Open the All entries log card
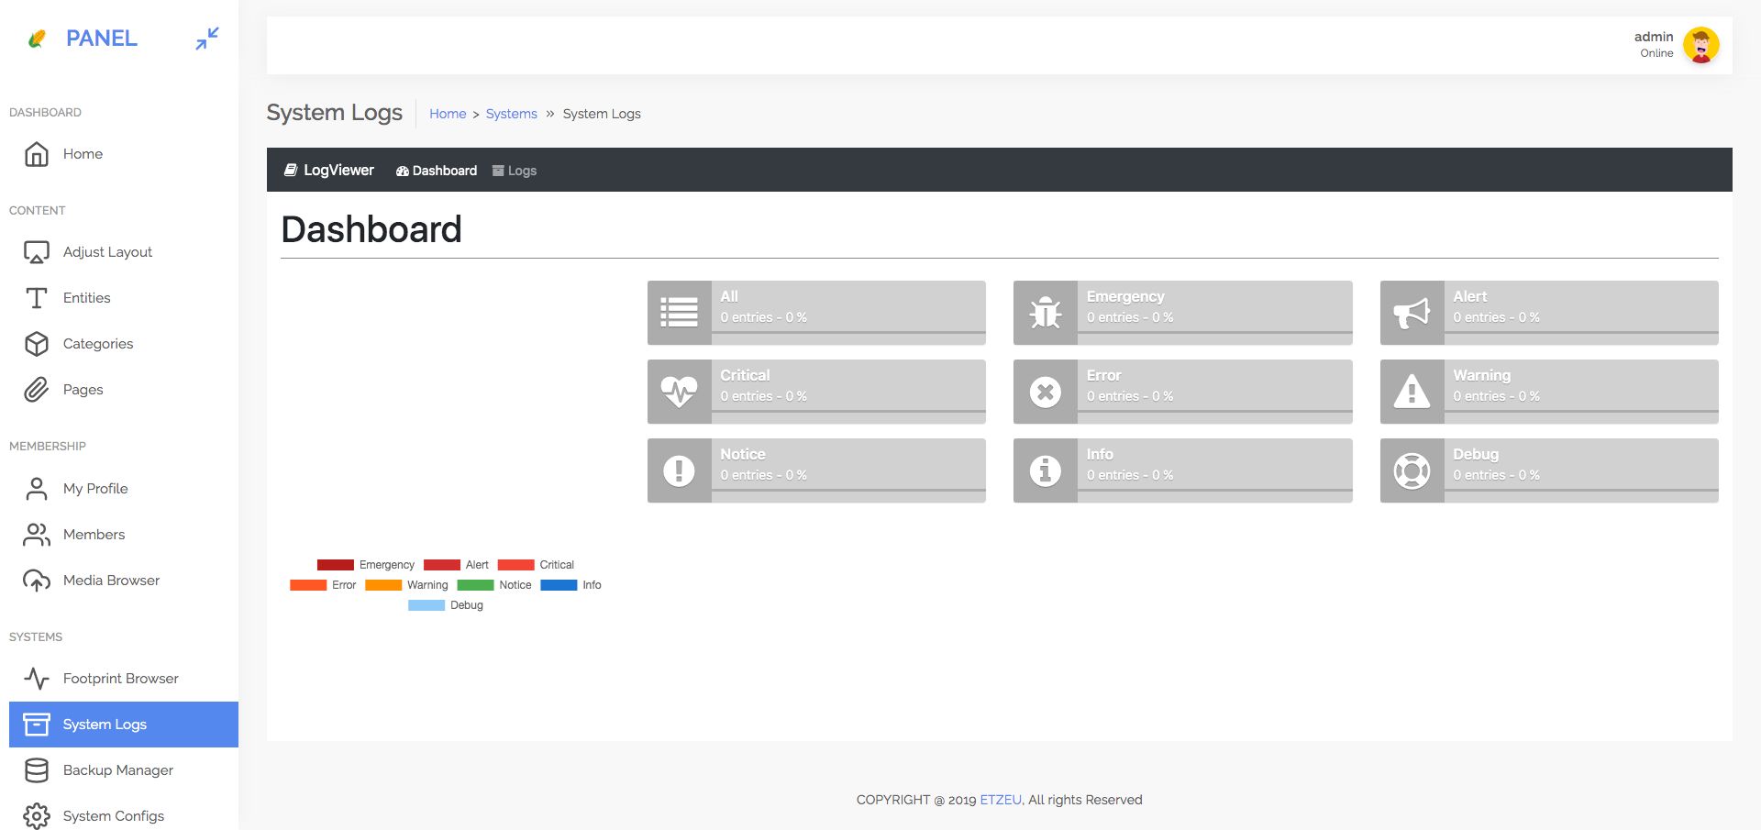The image size is (1761, 830). [816, 313]
